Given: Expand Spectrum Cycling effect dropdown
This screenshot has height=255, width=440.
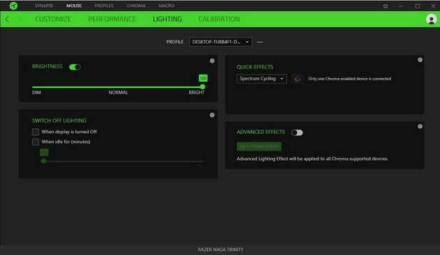Looking at the screenshot, I should click(261, 79).
